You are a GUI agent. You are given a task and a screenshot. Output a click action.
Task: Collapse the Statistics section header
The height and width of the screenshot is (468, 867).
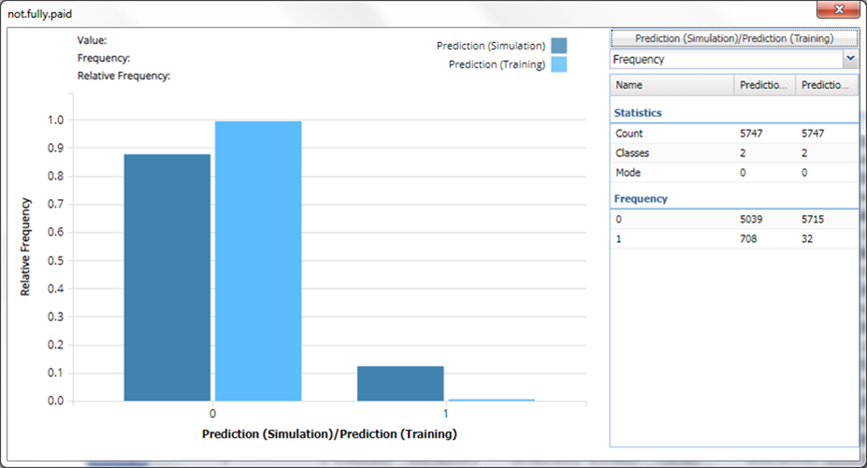click(638, 113)
